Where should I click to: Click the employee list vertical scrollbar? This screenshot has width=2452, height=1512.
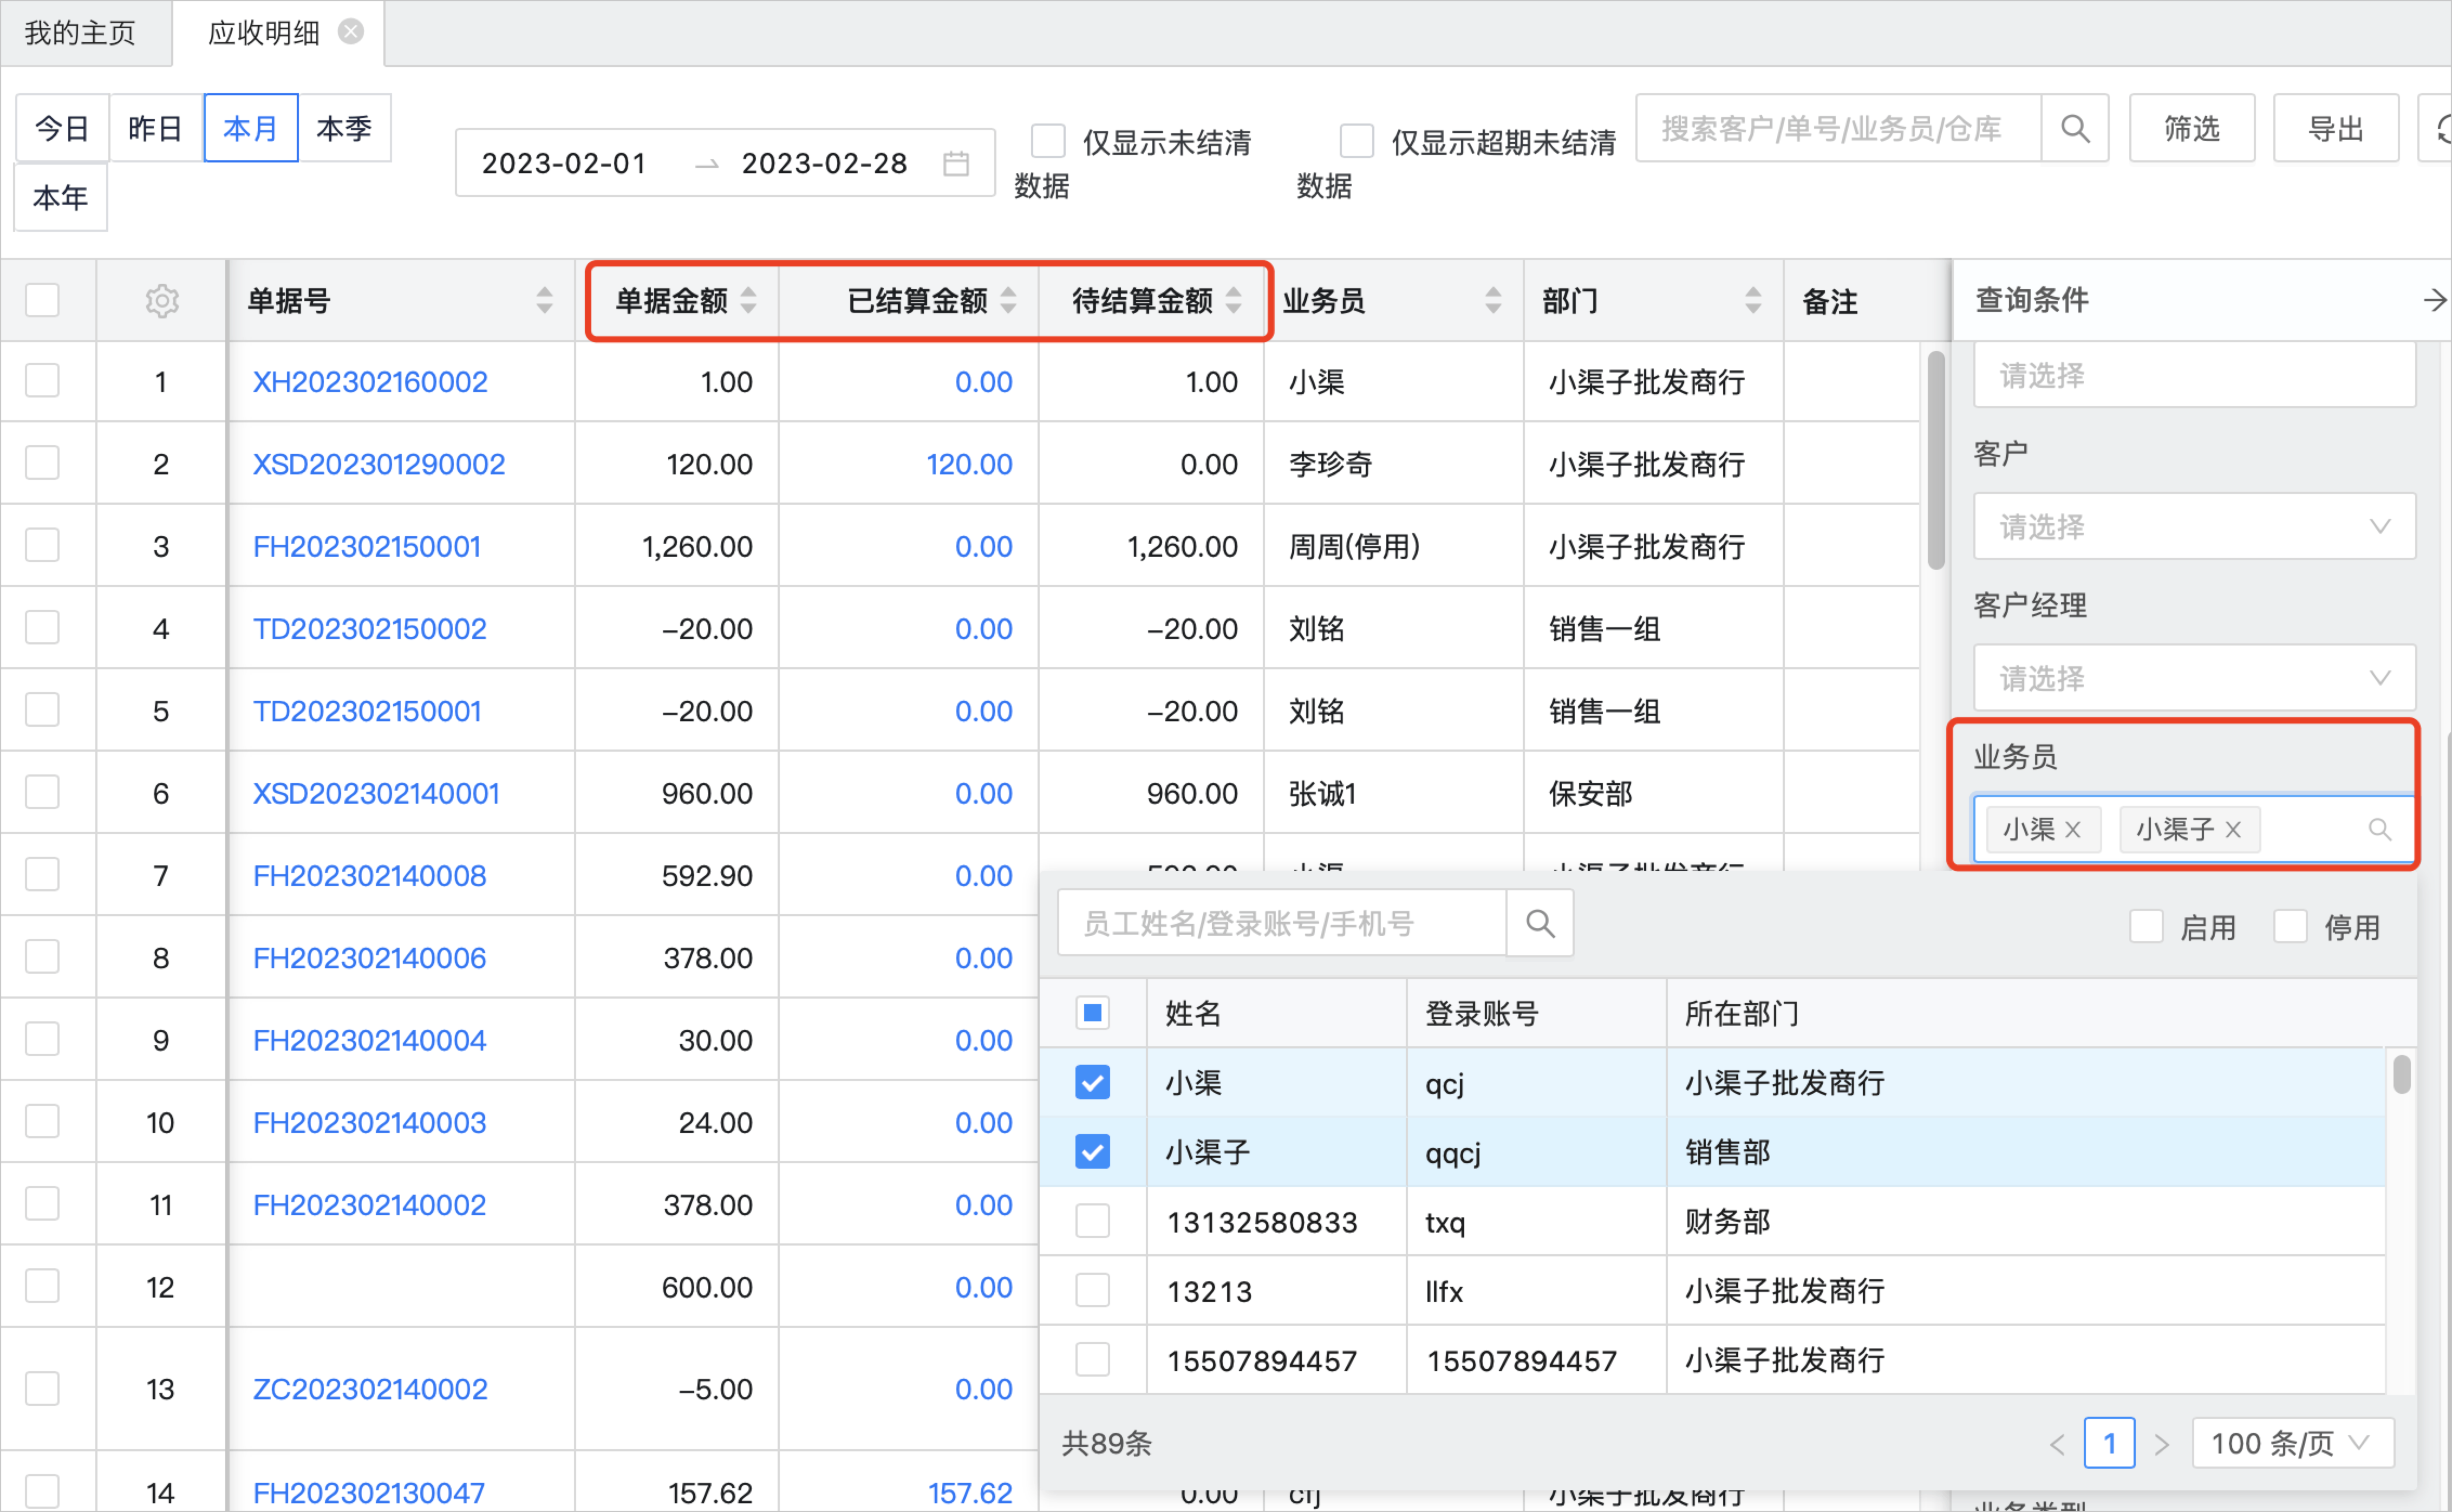(x=2401, y=1075)
